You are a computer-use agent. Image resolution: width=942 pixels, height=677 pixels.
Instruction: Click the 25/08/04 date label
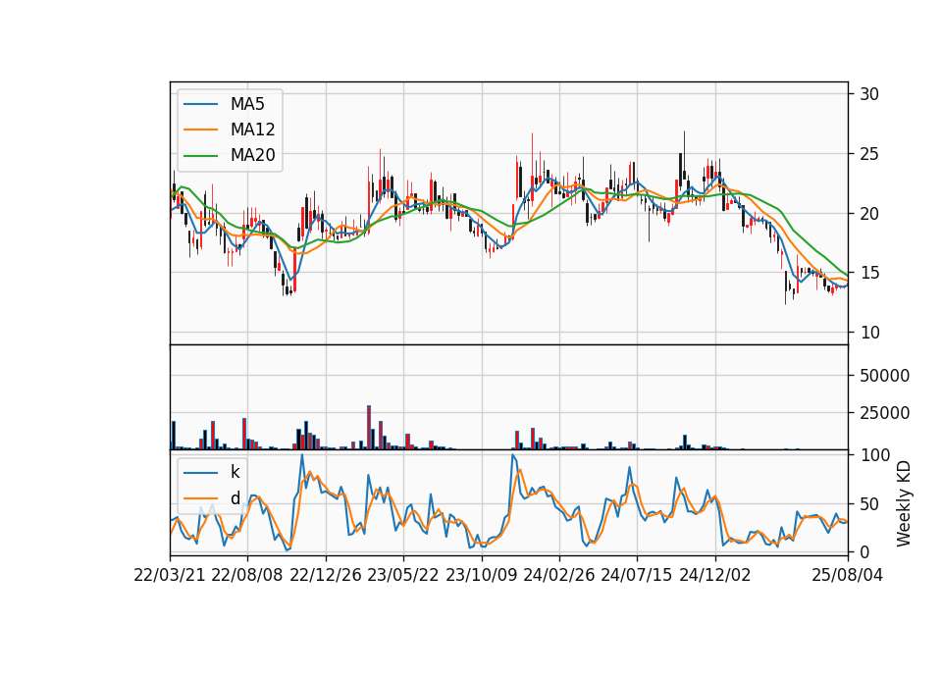click(x=848, y=575)
